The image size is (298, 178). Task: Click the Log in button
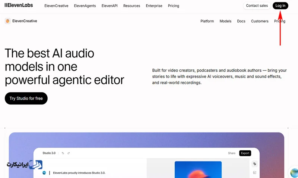coord(280,6)
